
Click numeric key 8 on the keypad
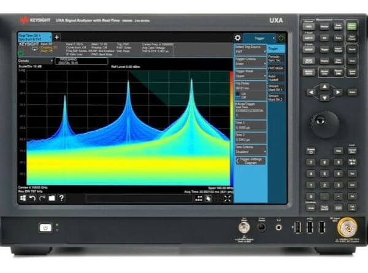click(x=324, y=163)
